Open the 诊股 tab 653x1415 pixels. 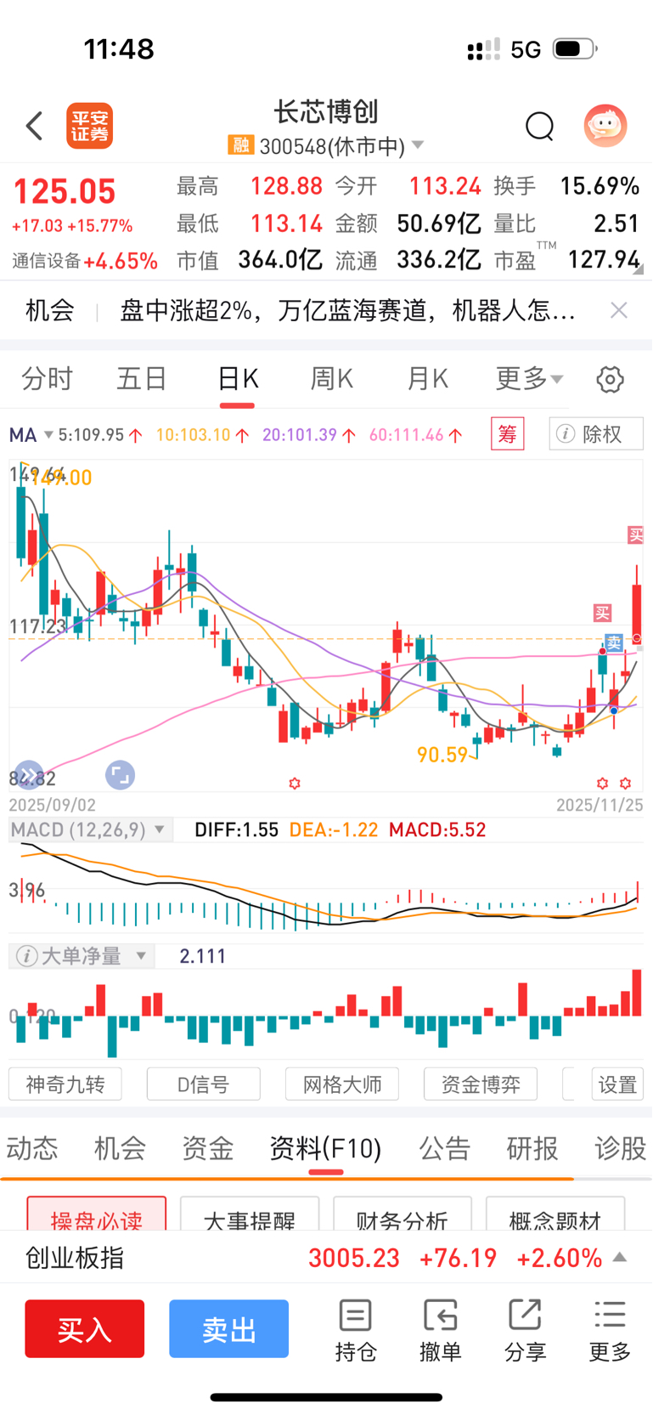pos(621,1148)
